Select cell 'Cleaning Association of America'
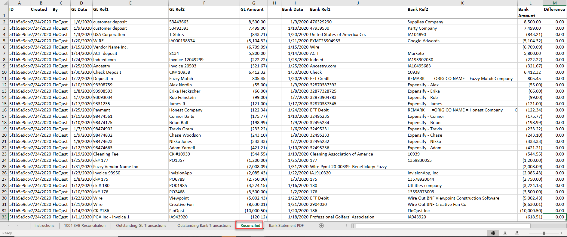The width and height of the screenshot is (567, 237). (358, 154)
